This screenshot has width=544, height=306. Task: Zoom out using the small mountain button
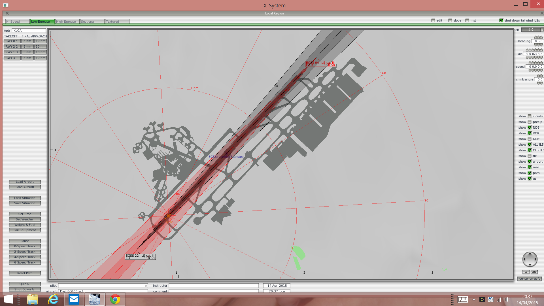coord(526,272)
